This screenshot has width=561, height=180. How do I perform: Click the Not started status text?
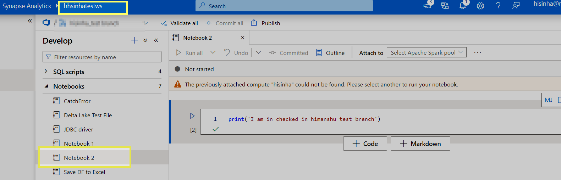click(x=199, y=69)
